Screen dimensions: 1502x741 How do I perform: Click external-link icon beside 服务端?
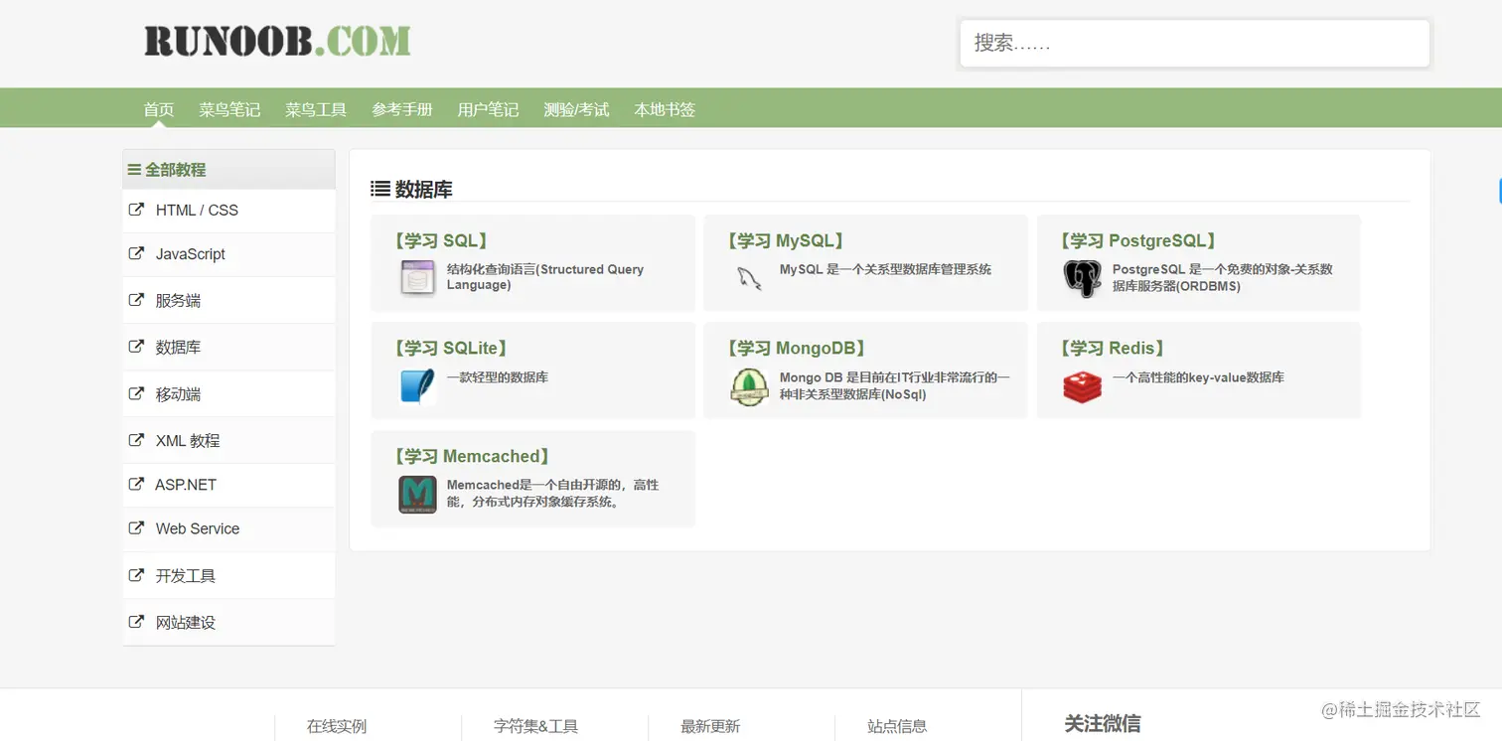pyautogui.click(x=136, y=300)
